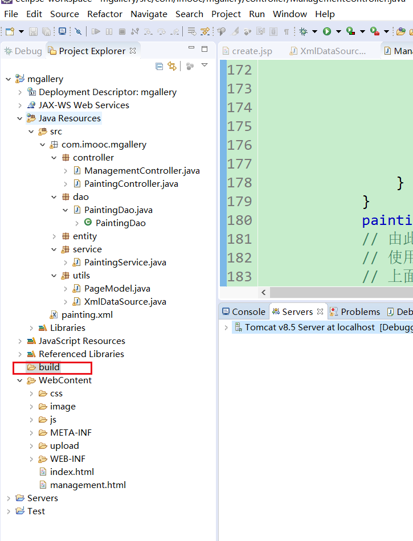Expand the entity package
The height and width of the screenshot is (541, 413).
pyautogui.click(x=54, y=236)
